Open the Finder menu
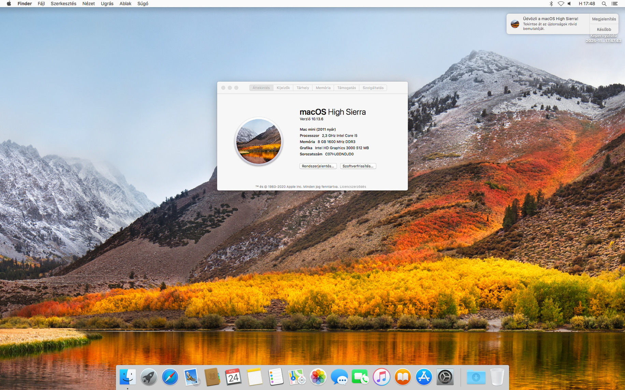Viewport: 625px width, 390px height. coord(25,4)
